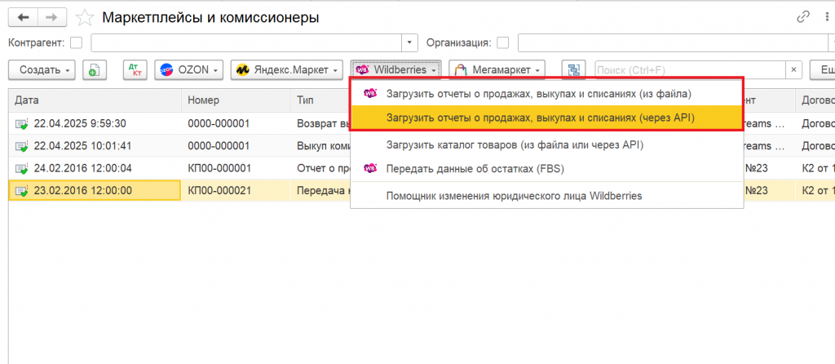Open the structure of related documents icon
This screenshot has width=835, height=364.
tap(573, 70)
